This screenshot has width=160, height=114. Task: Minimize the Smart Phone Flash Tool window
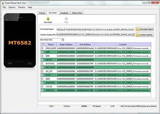[x=145, y=2]
